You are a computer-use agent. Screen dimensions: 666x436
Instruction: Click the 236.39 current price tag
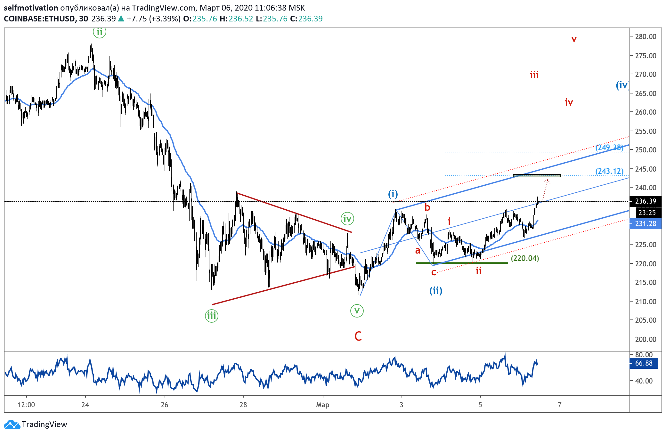pos(646,201)
